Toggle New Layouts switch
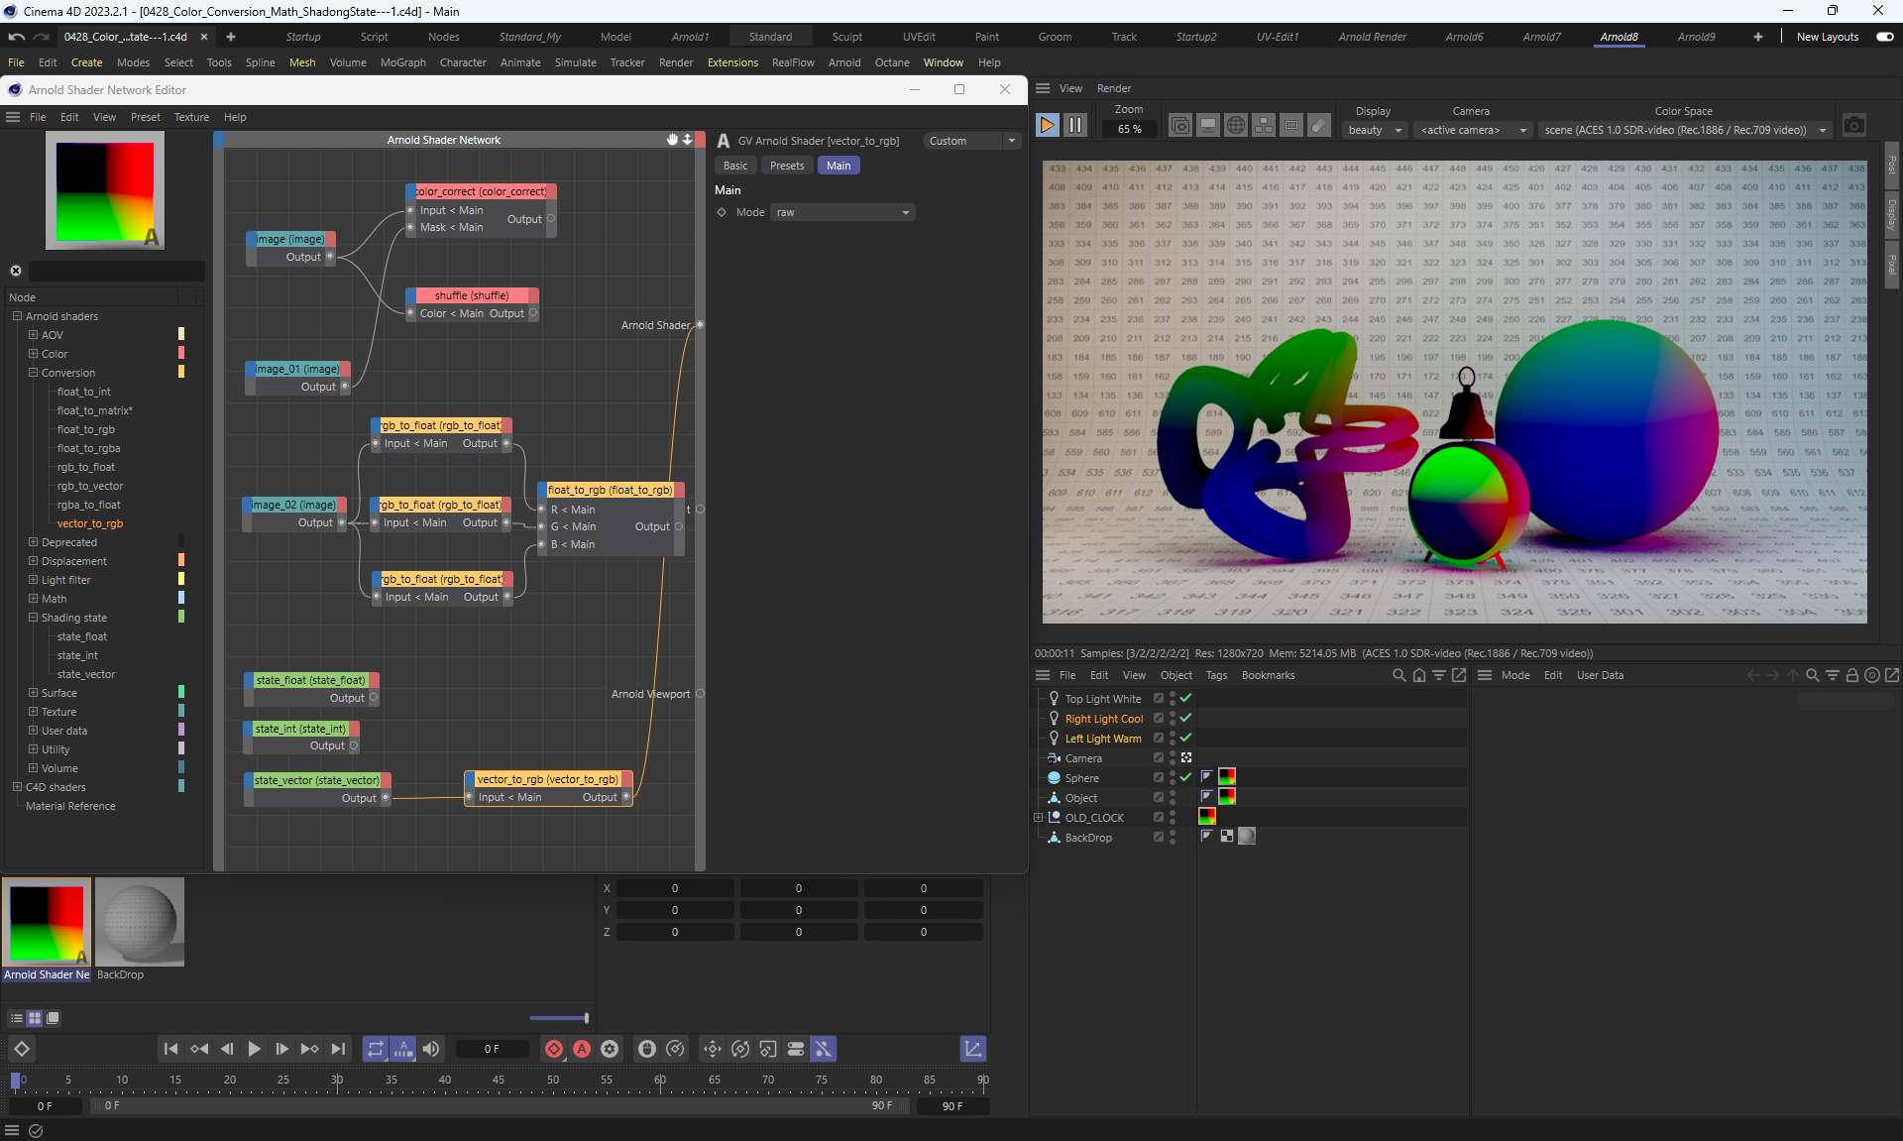1903x1141 pixels. pyautogui.click(x=1884, y=37)
